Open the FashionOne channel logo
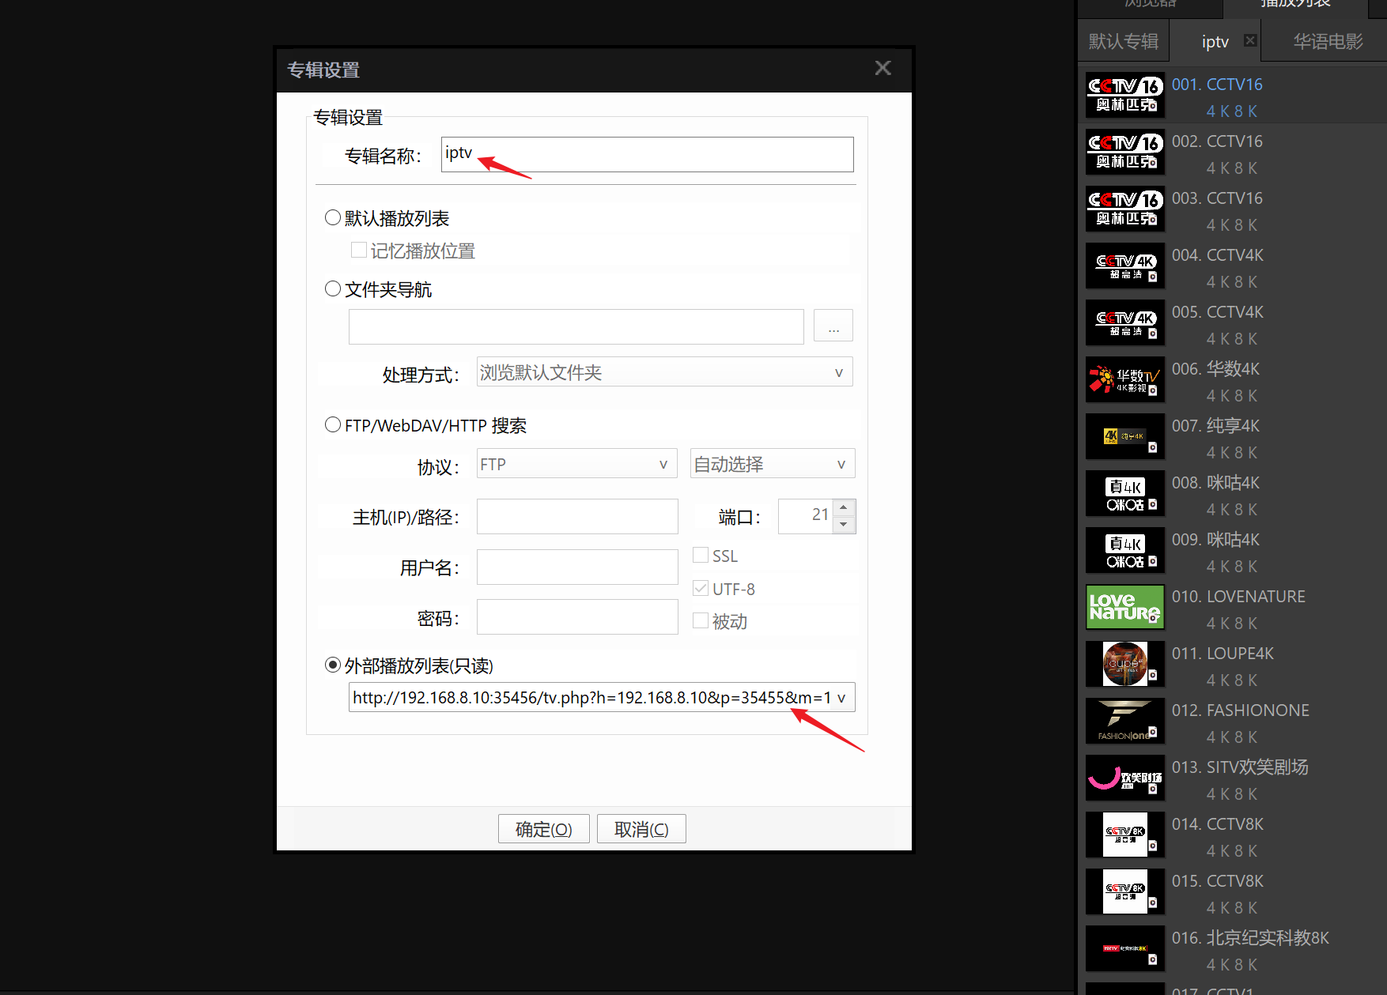The height and width of the screenshot is (995, 1387). point(1125,722)
